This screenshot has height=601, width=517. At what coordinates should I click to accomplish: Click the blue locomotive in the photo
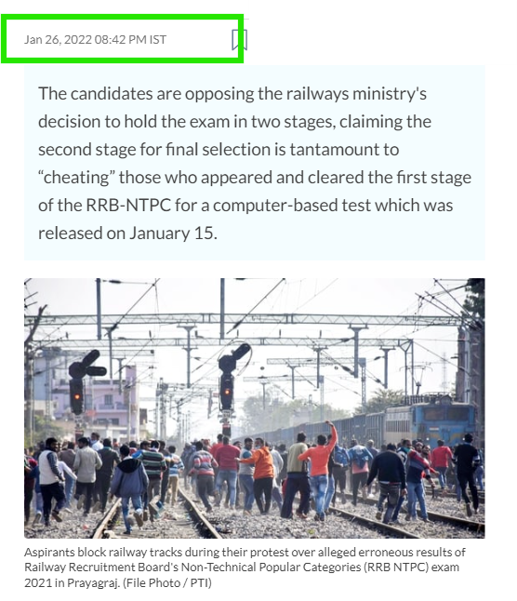tap(431, 421)
